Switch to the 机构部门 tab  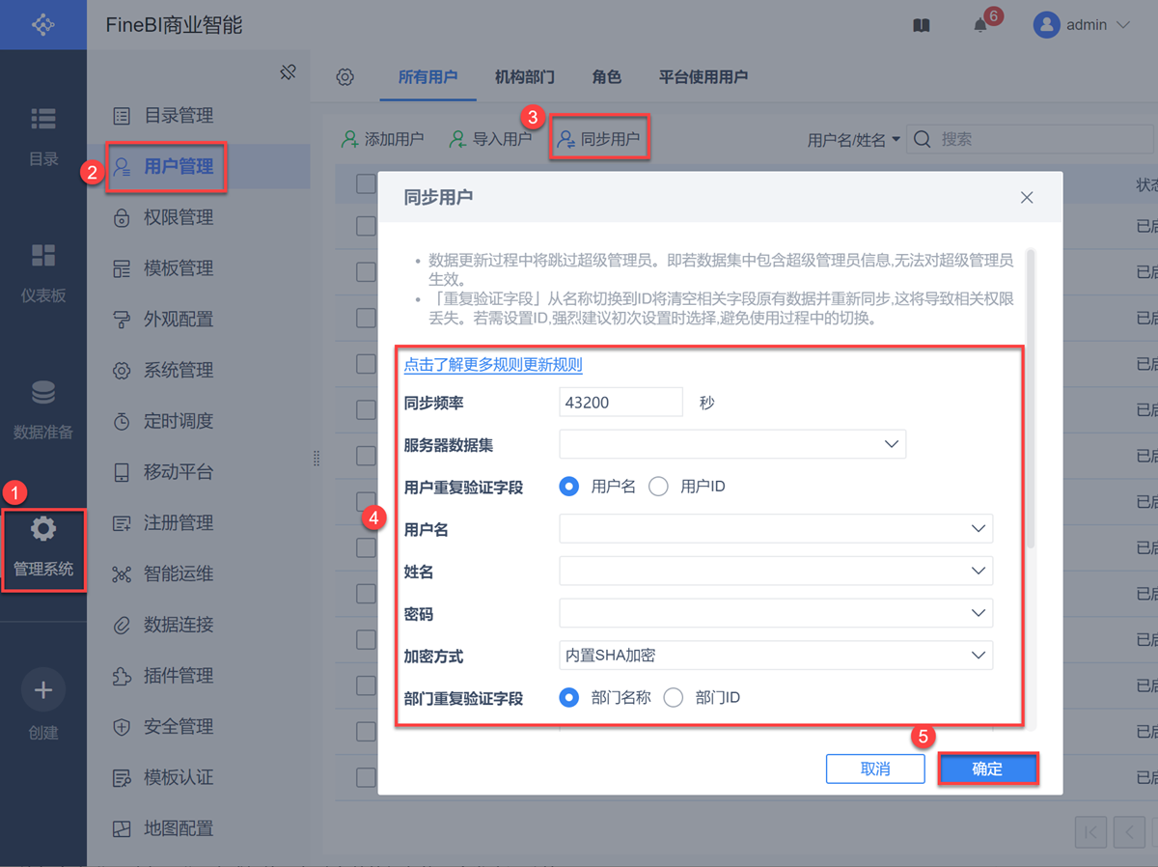tap(524, 77)
